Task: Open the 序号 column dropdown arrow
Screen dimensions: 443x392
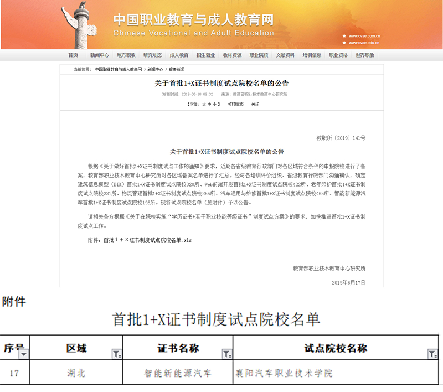Action: tap(23, 354)
